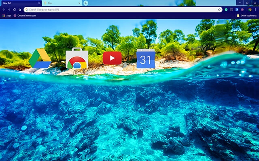Open the Google Calendar app
259x161 pixels.
point(146,58)
